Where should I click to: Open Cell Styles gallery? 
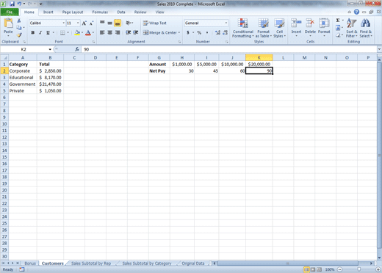(x=279, y=28)
